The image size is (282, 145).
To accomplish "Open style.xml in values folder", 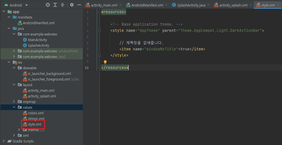I will tap(35, 124).
